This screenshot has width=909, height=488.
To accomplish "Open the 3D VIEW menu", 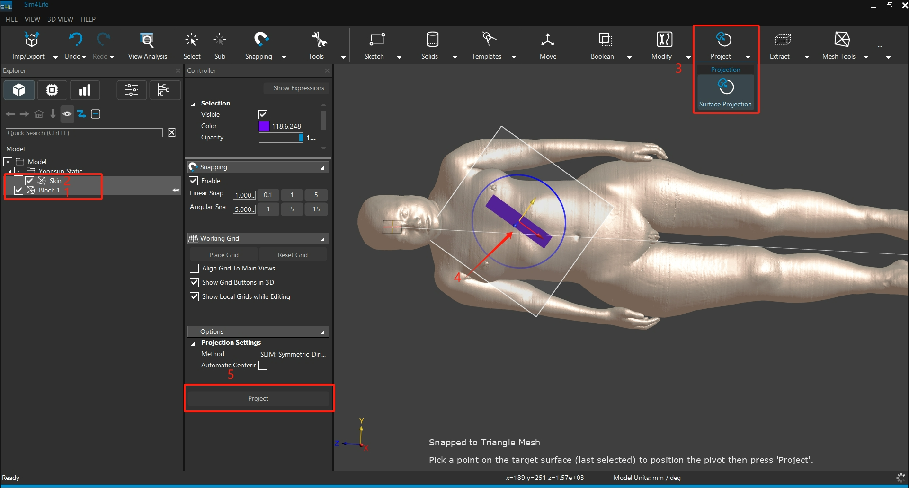I will click(60, 19).
